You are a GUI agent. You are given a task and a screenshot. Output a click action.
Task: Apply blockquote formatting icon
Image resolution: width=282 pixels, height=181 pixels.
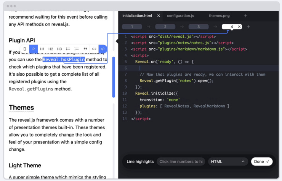tap(85, 49)
